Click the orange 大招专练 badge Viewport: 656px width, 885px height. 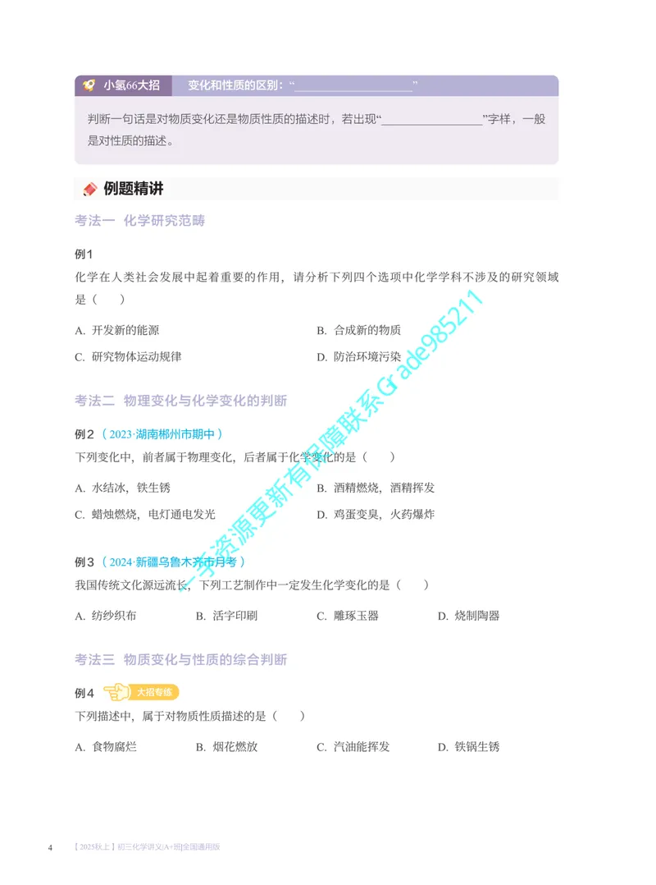click(x=154, y=692)
